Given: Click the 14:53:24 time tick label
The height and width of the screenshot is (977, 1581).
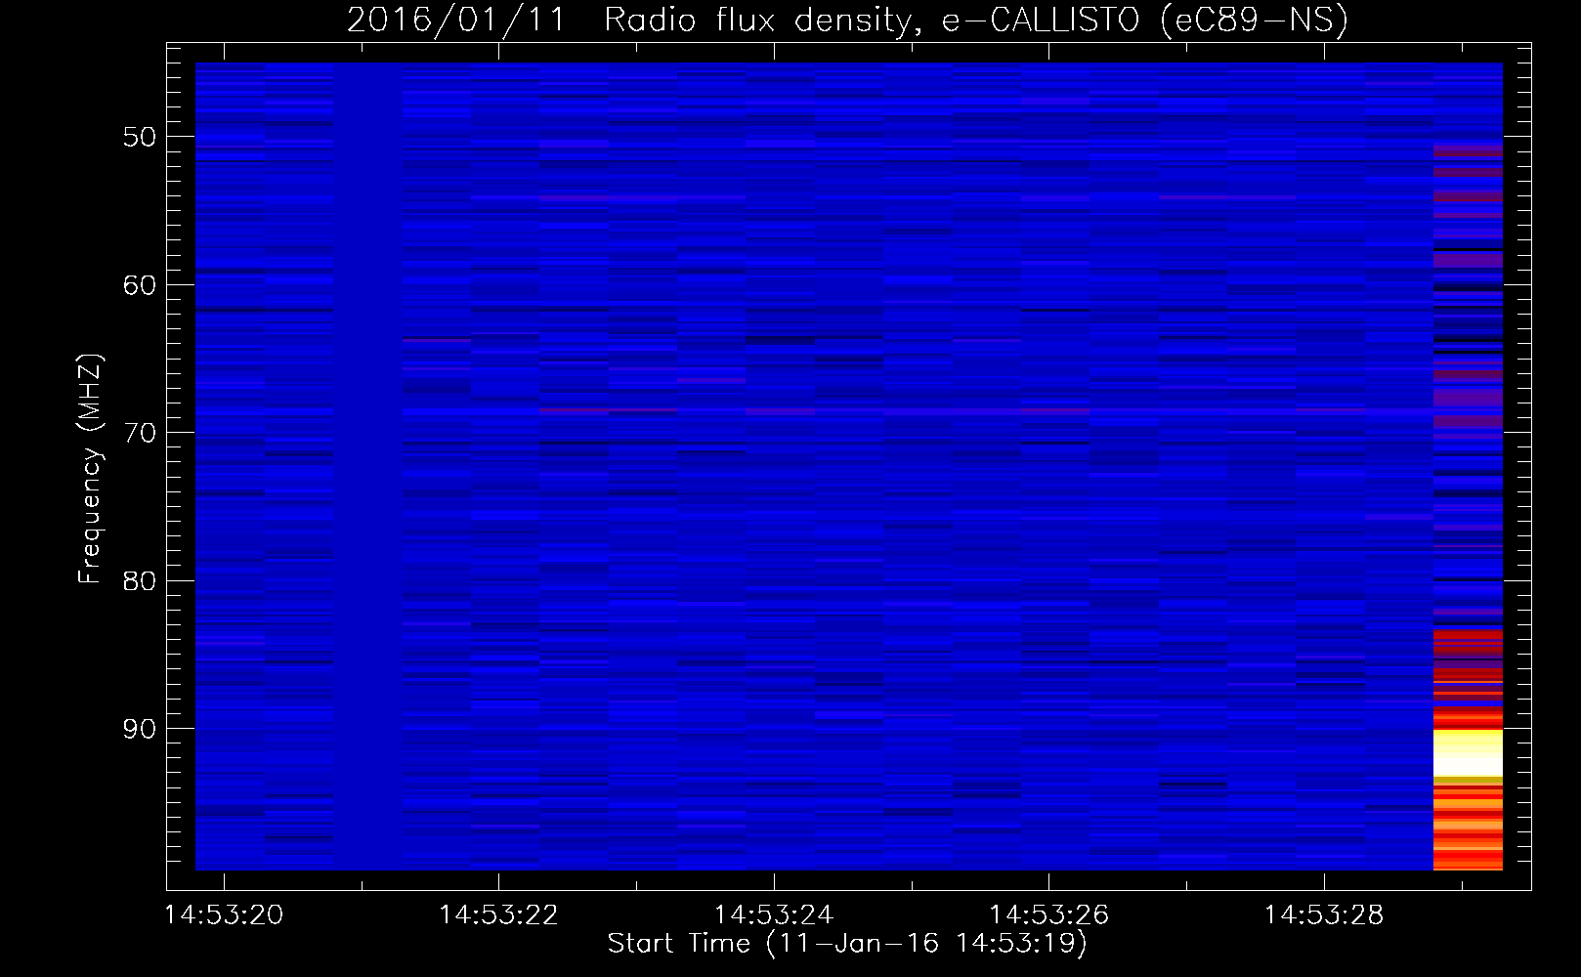Looking at the screenshot, I should point(774,914).
